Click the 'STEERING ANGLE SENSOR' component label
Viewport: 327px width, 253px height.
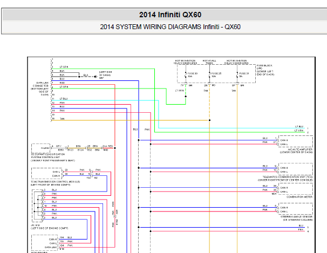[297, 218]
